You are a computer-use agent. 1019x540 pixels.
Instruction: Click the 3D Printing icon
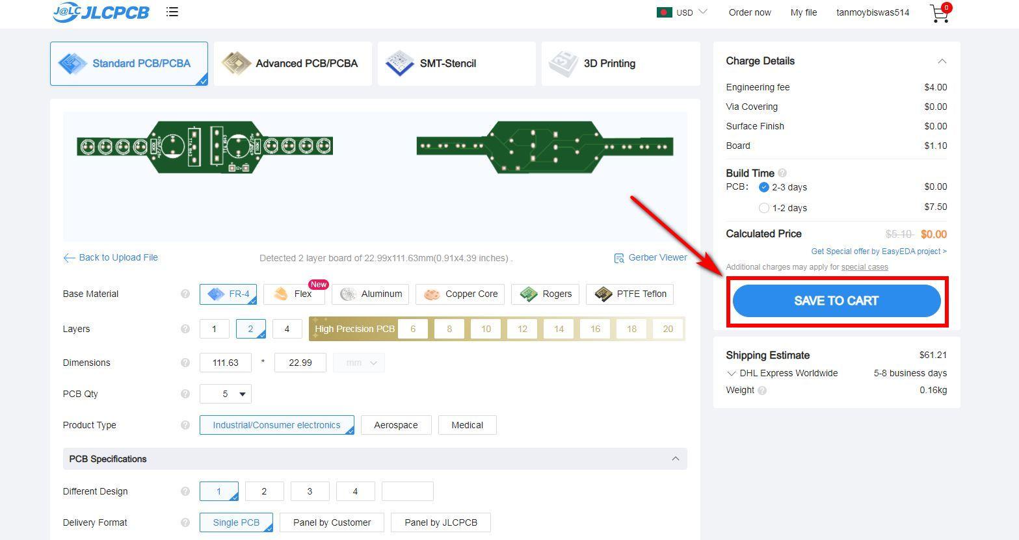coord(563,64)
